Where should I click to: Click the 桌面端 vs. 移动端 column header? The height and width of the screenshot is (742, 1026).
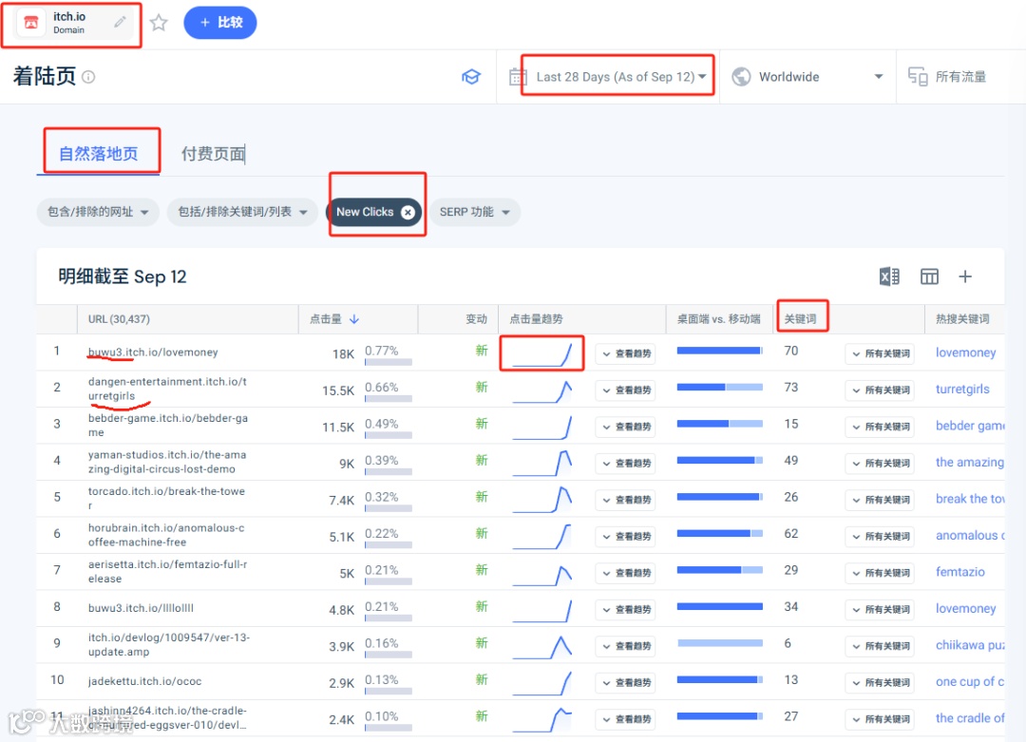(x=718, y=319)
